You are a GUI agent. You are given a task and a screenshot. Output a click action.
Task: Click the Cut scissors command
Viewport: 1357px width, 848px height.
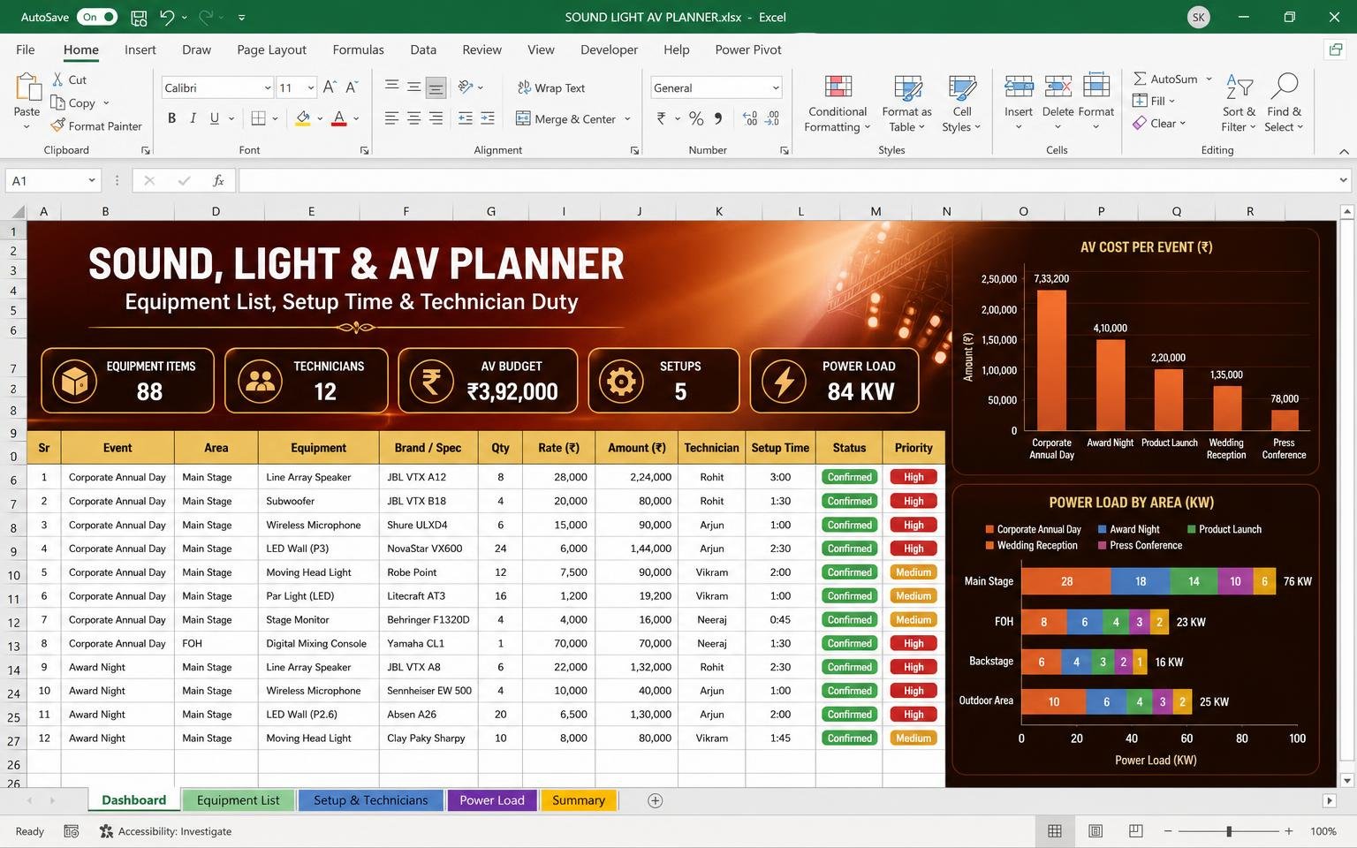pos(69,79)
